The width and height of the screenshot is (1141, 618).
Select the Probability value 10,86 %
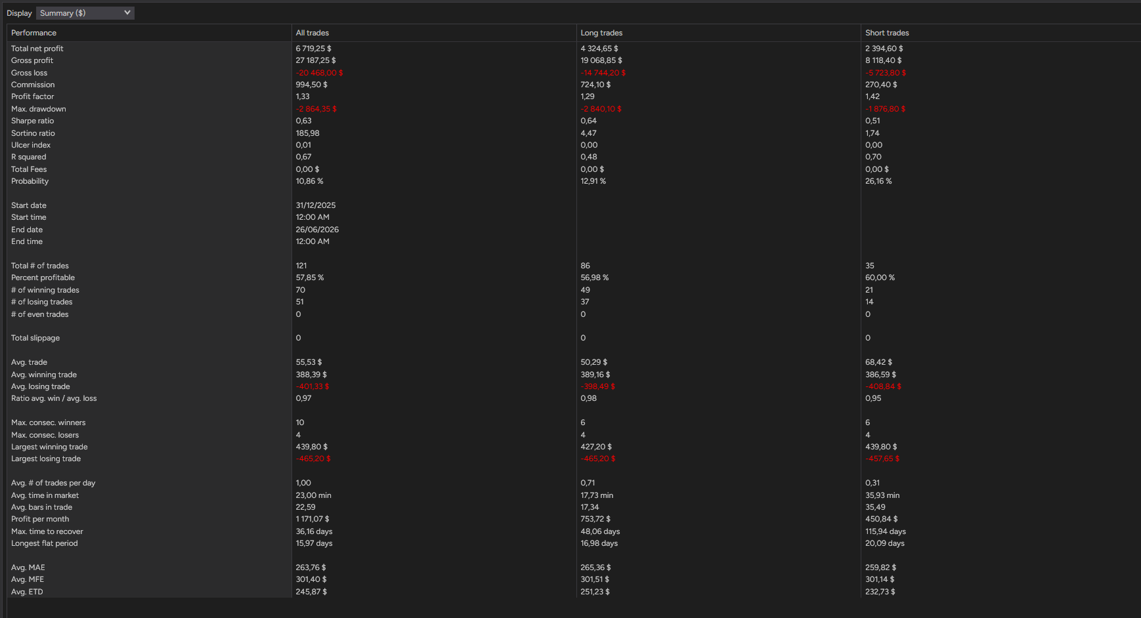(x=310, y=181)
